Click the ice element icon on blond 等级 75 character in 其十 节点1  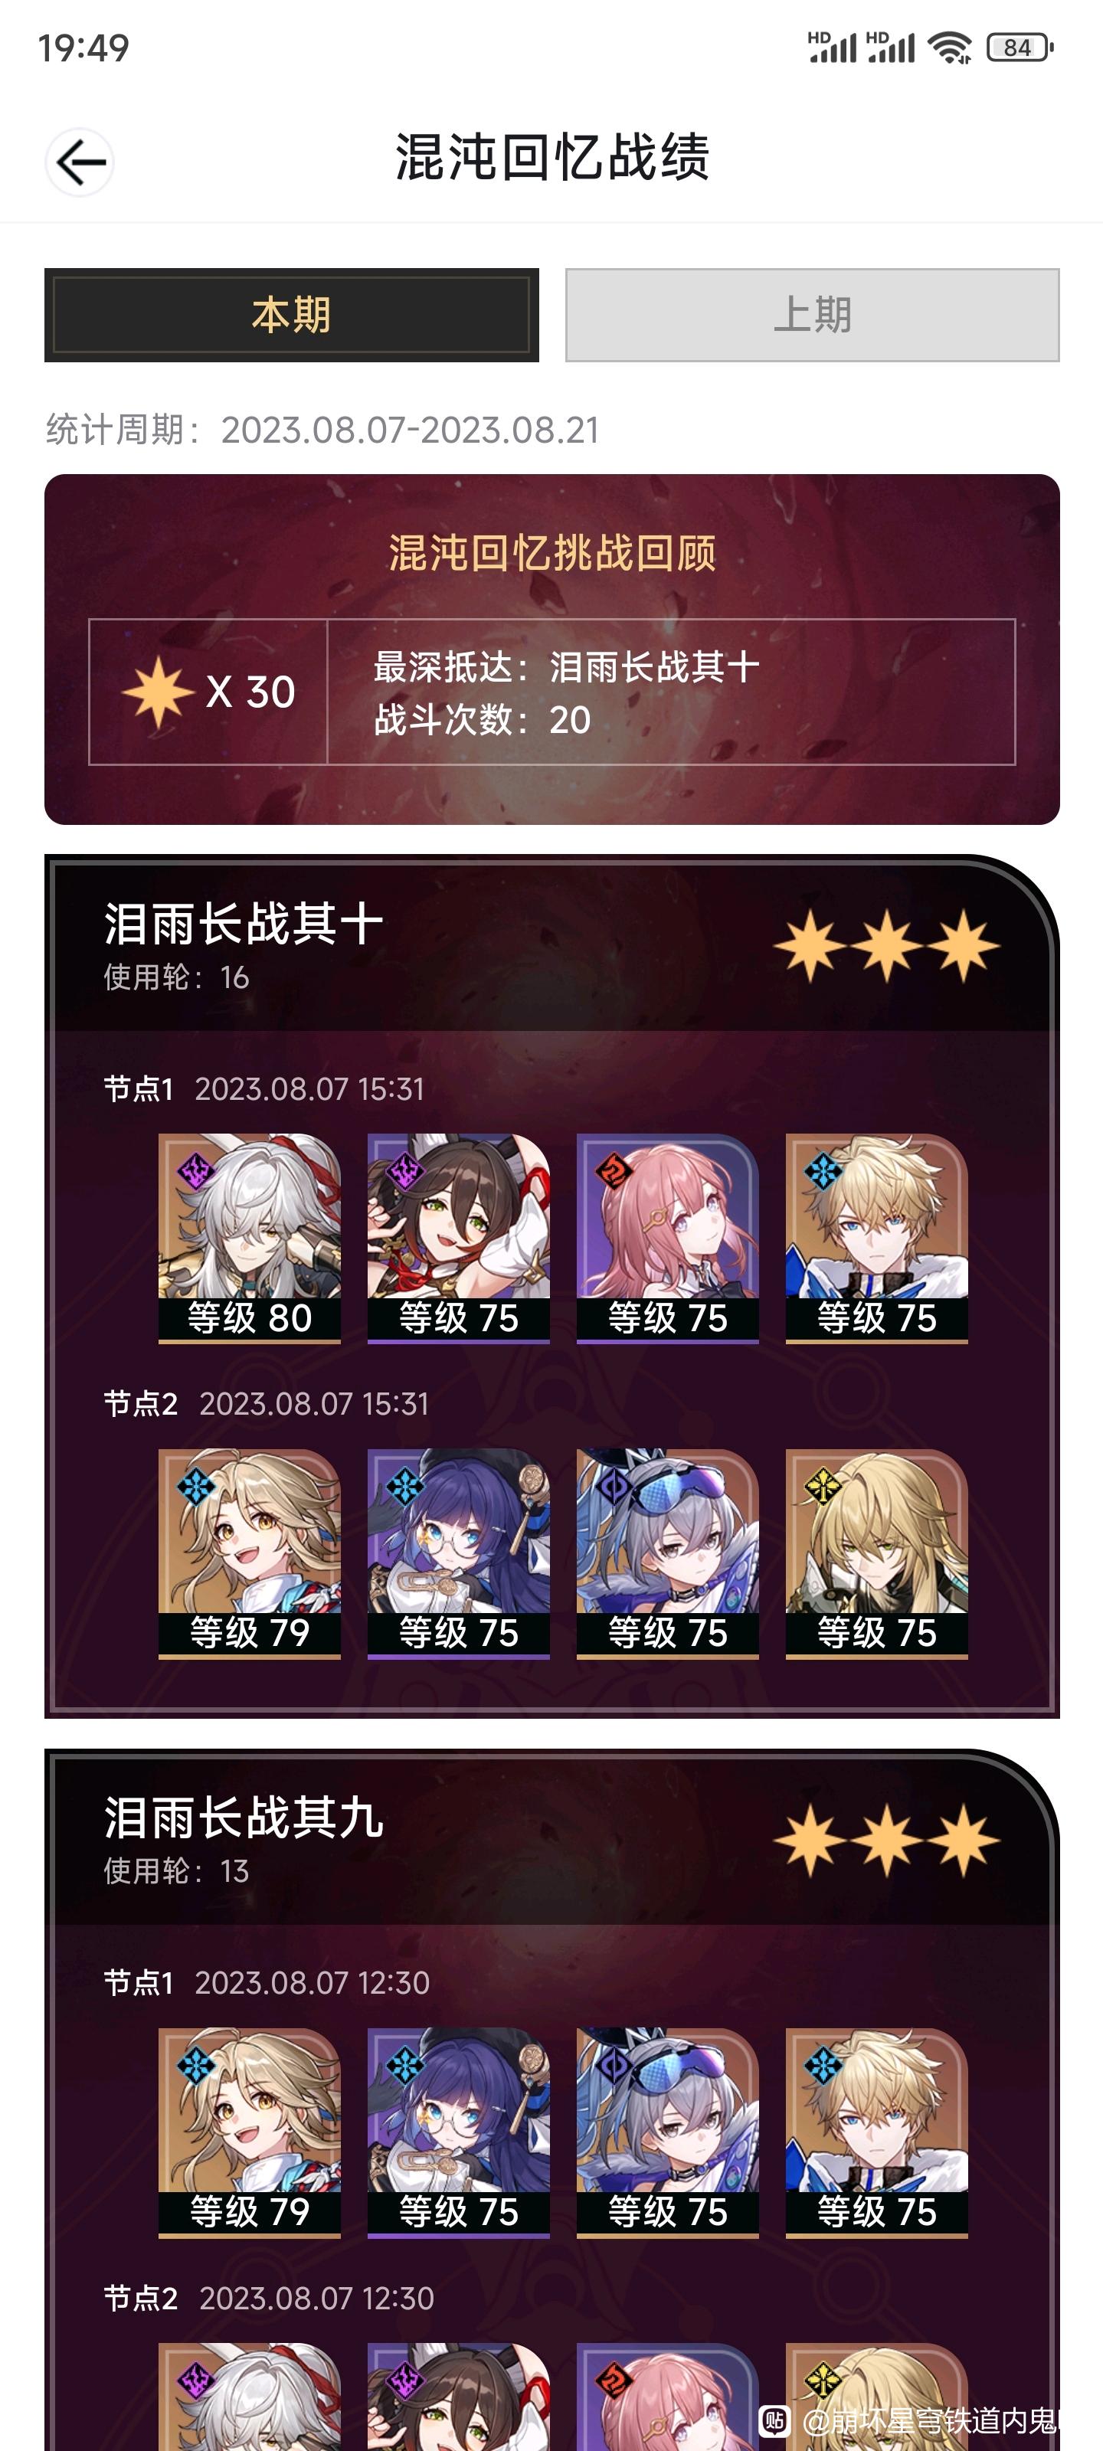coord(823,1170)
